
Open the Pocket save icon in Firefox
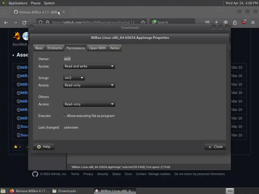click(207, 22)
